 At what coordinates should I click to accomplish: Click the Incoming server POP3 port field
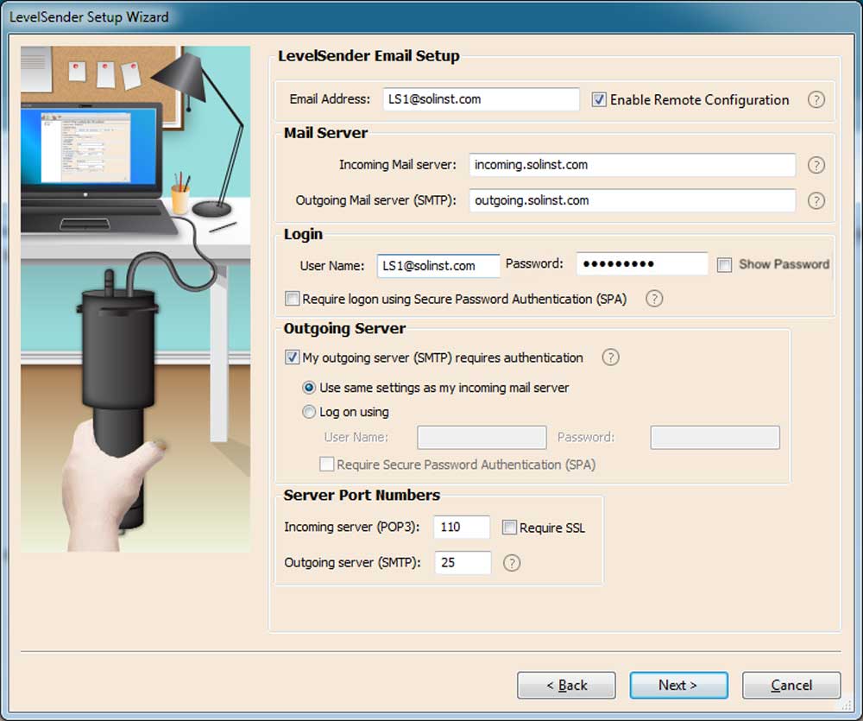[461, 527]
